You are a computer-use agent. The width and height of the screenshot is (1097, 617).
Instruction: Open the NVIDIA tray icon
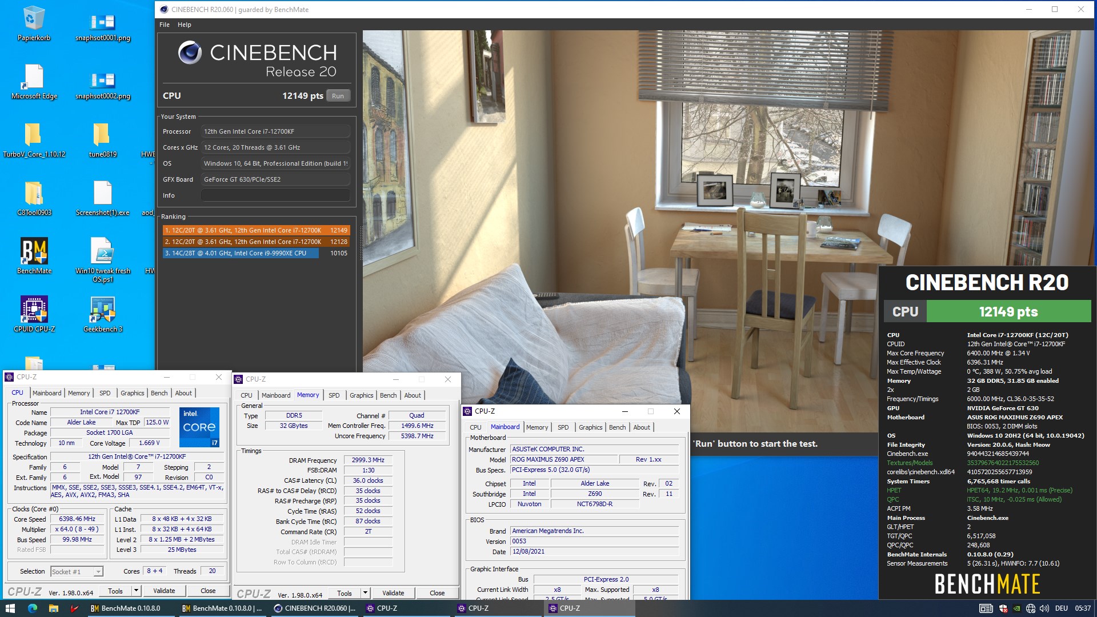click(1017, 608)
